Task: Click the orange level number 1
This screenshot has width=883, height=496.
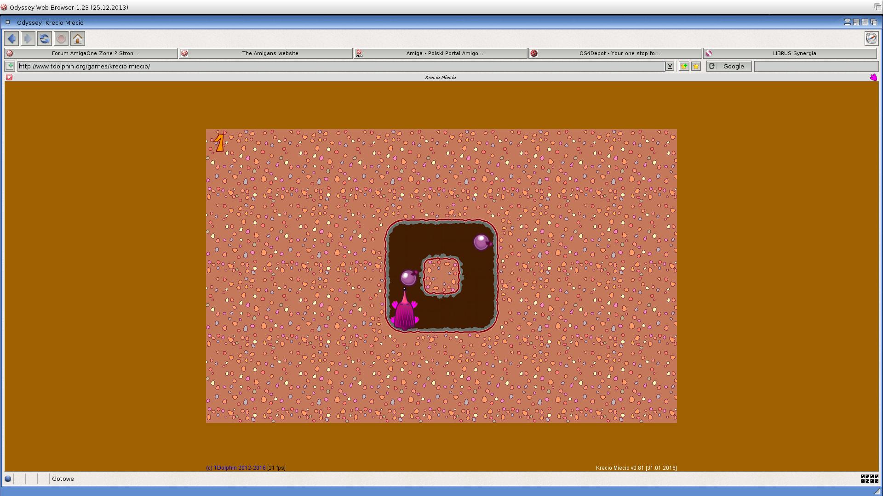Action: click(219, 143)
